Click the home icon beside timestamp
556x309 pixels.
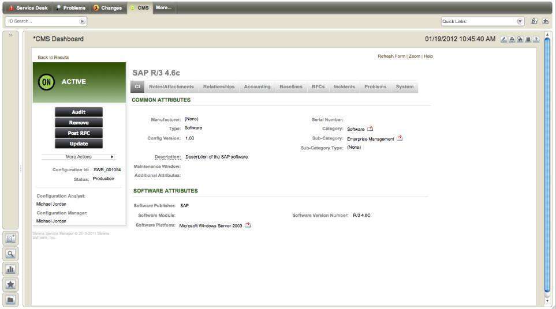[520, 39]
